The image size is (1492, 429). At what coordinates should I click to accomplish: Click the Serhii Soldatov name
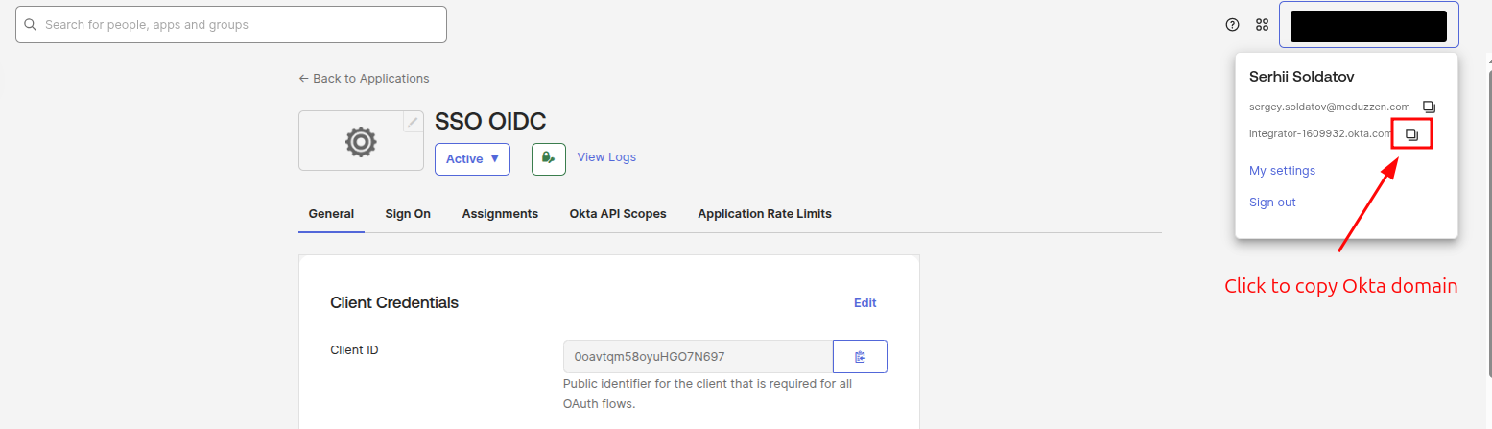(x=1301, y=77)
